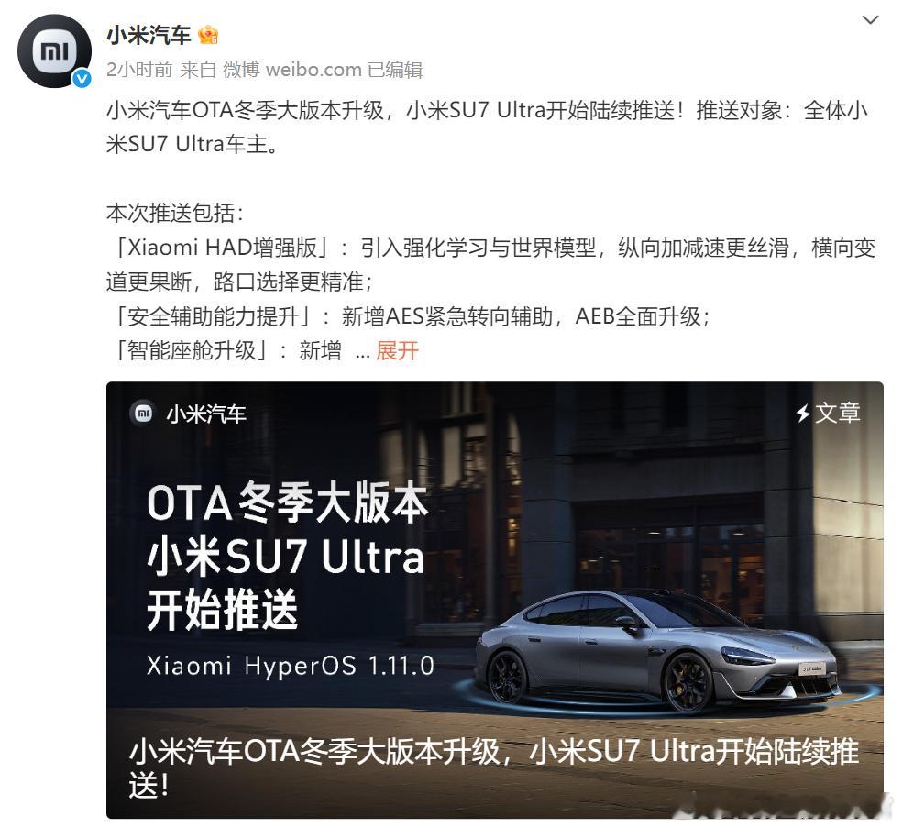Screen dimensions: 902x828
Task: Click the lightning bolt 文章 icon
Action: coord(803,413)
